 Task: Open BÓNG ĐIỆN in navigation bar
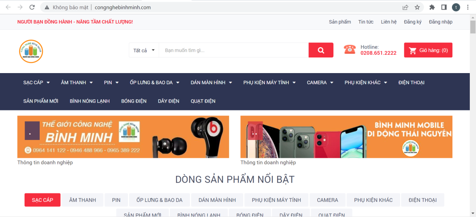tap(134, 101)
